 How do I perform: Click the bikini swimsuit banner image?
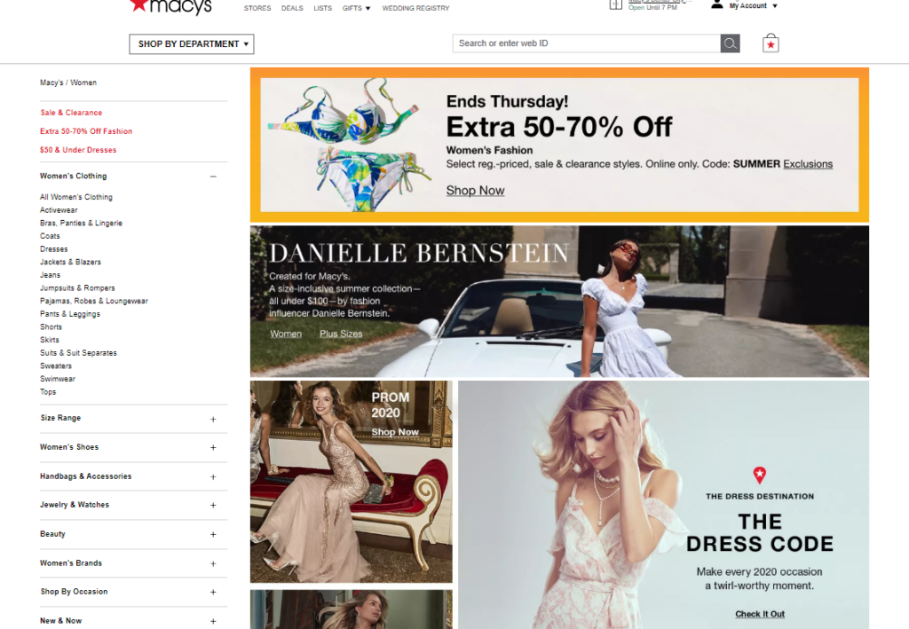(x=348, y=145)
